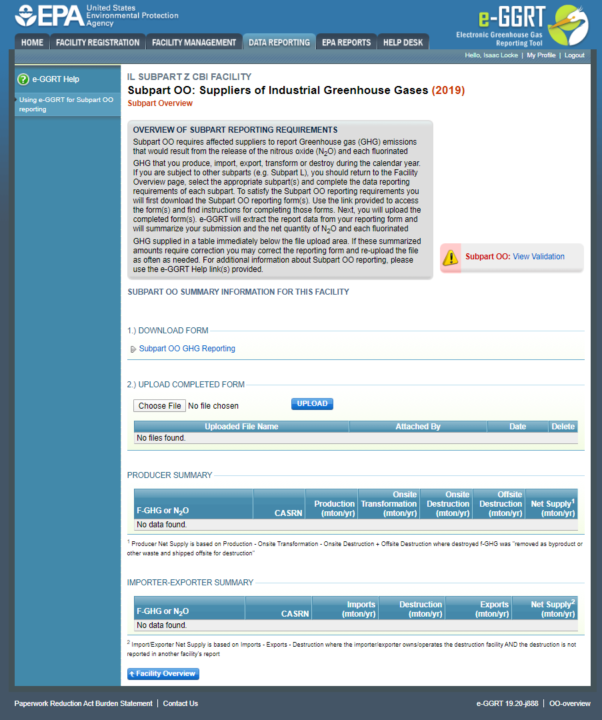Go to the EPA REPORTS tab

[346, 42]
